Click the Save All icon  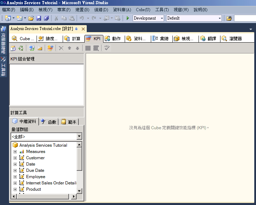(x=46, y=18)
